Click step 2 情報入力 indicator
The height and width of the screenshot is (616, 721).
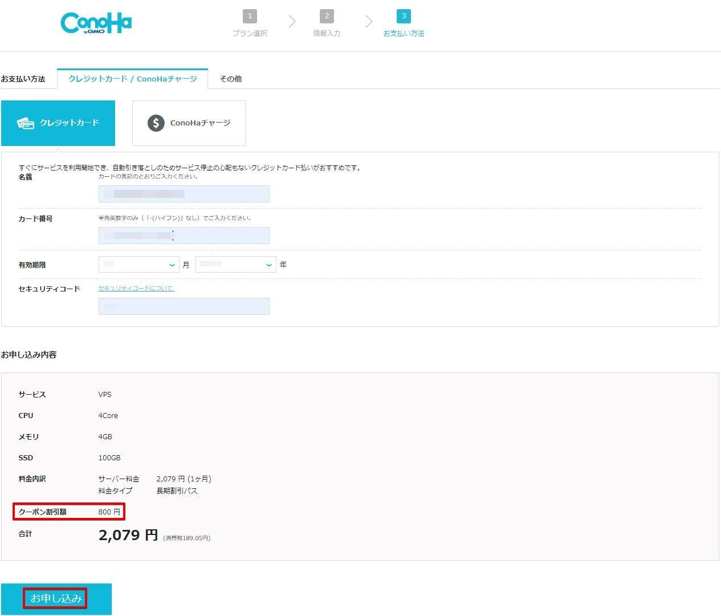327,24
